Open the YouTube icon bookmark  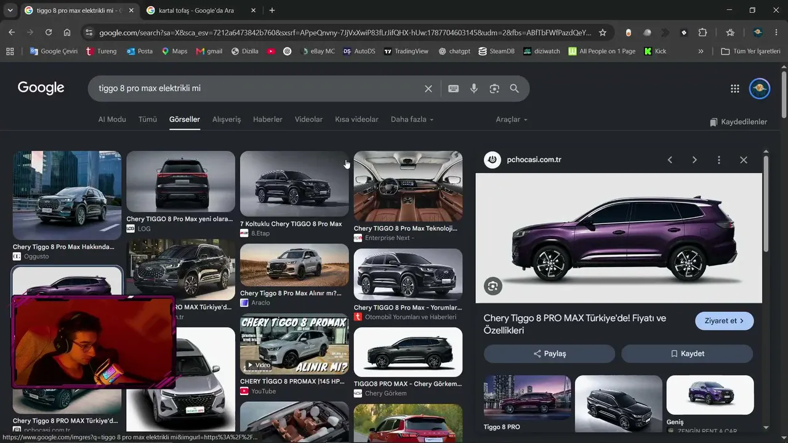pyautogui.click(x=271, y=51)
